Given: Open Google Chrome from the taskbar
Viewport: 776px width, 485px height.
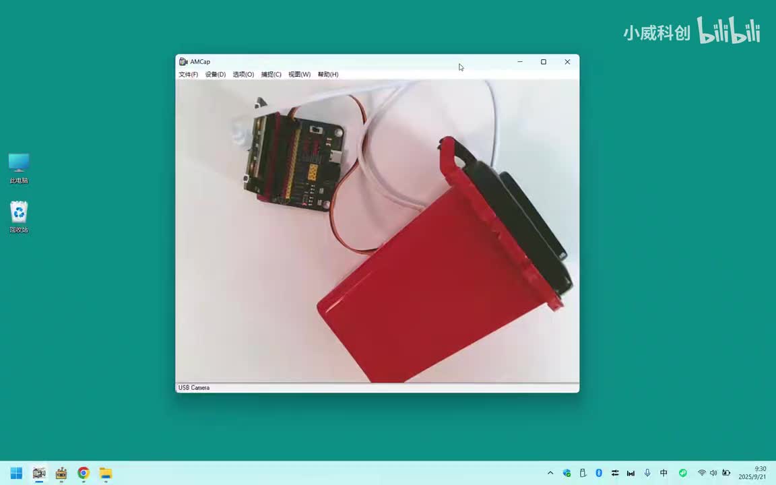Looking at the screenshot, I should click(x=83, y=473).
